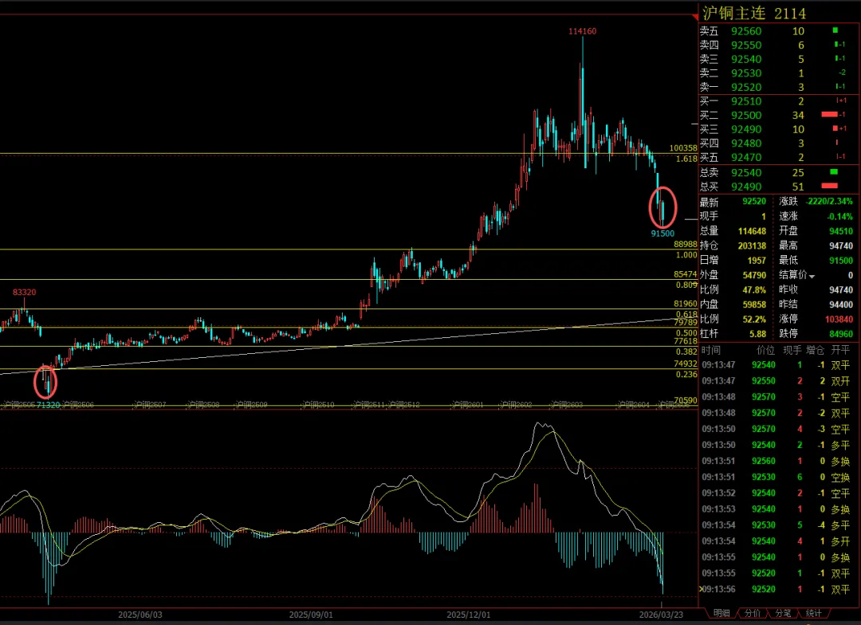Select the 卖二 ask price 92530

[x=746, y=73]
